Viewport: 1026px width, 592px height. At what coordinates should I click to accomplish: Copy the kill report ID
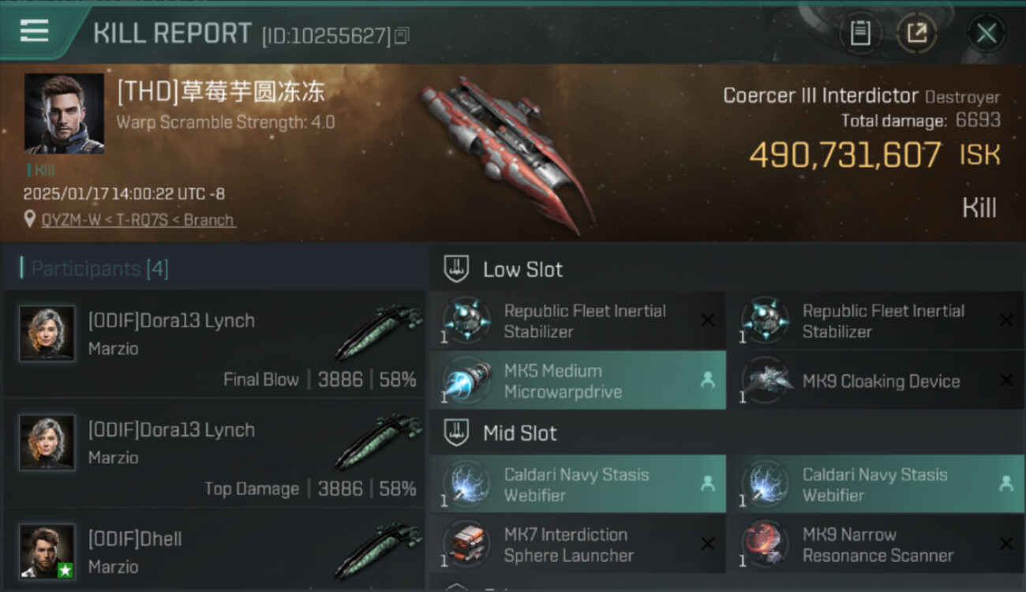402,36
